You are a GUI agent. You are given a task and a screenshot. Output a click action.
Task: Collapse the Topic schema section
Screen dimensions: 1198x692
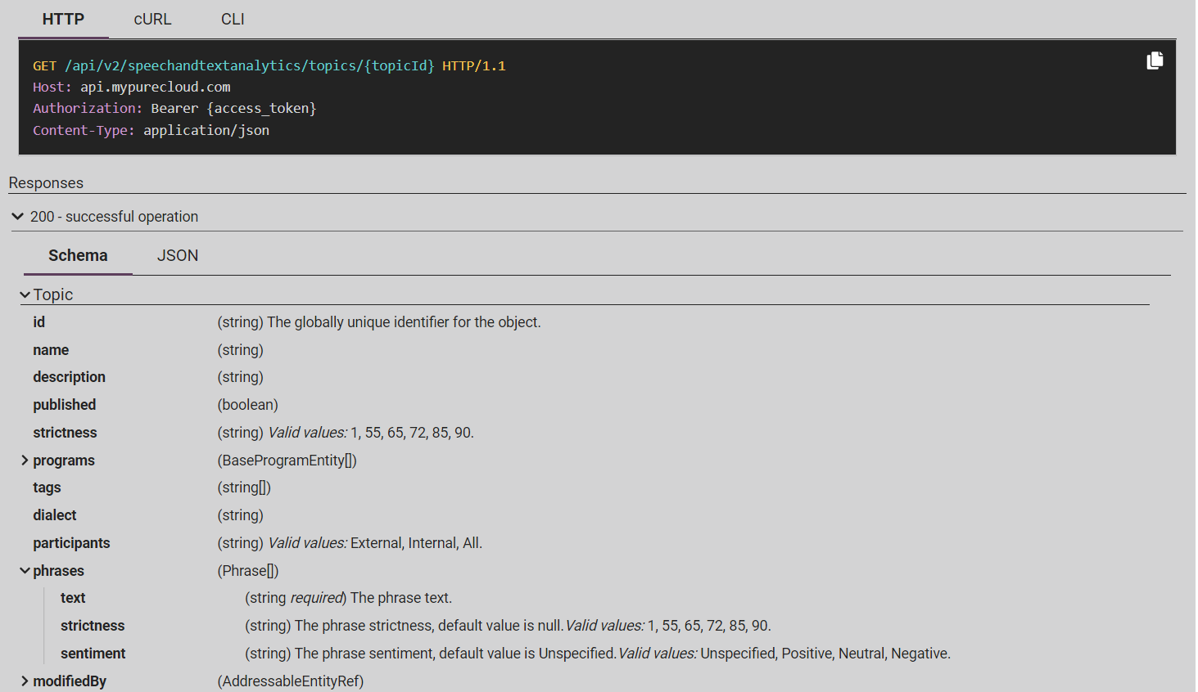pos(25,295)
